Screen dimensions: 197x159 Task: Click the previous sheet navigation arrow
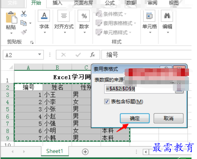click(12, 152)
